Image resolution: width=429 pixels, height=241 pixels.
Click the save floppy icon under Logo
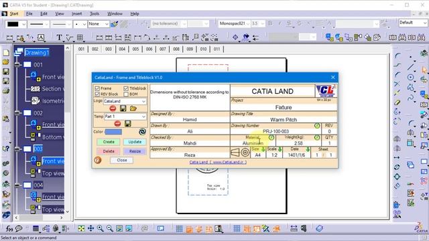point(123,108)
